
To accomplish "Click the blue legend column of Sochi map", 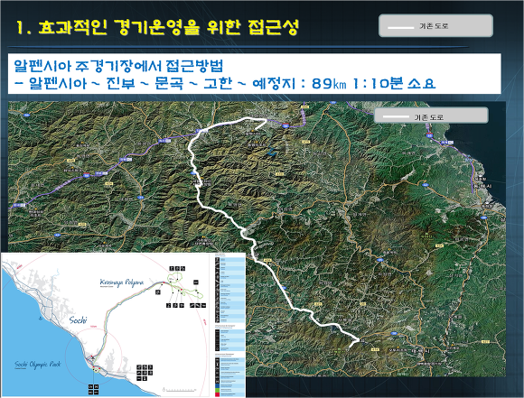I will pos(229,325).
